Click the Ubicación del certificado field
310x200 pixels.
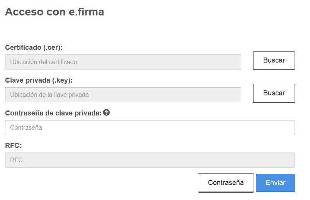coord(123,62)
